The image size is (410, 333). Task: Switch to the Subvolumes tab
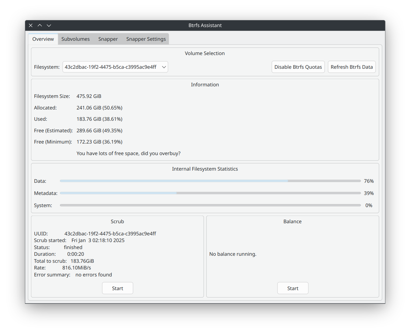point(75,39)
